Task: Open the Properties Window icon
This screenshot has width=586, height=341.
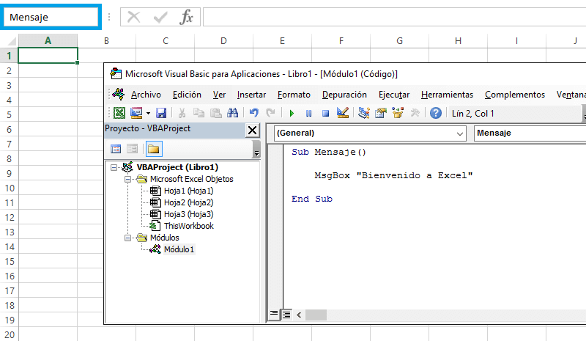Action: tap(381, 113)
